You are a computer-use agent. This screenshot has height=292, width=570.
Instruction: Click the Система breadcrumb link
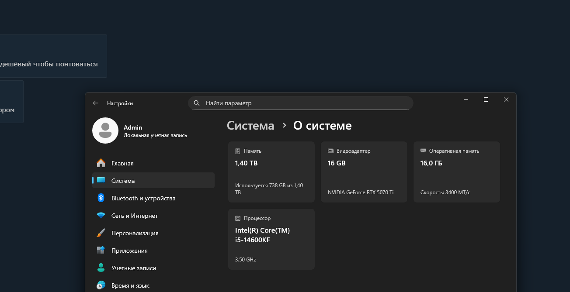tap(250, 126)
